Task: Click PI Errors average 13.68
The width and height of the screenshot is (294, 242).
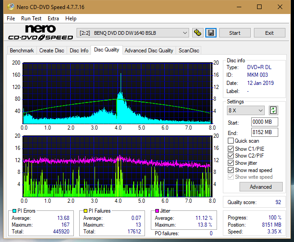Action: click(63, 218)
